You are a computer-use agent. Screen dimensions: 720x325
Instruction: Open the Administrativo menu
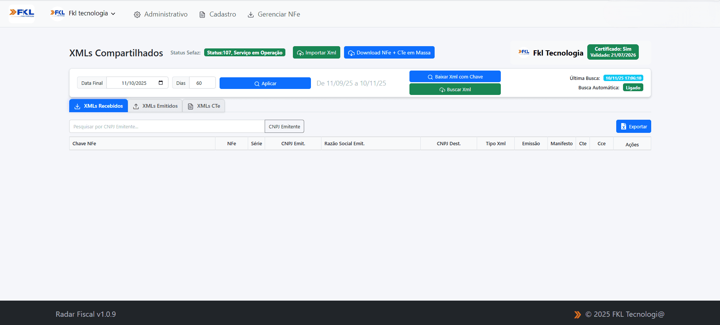tap(165, 14)
